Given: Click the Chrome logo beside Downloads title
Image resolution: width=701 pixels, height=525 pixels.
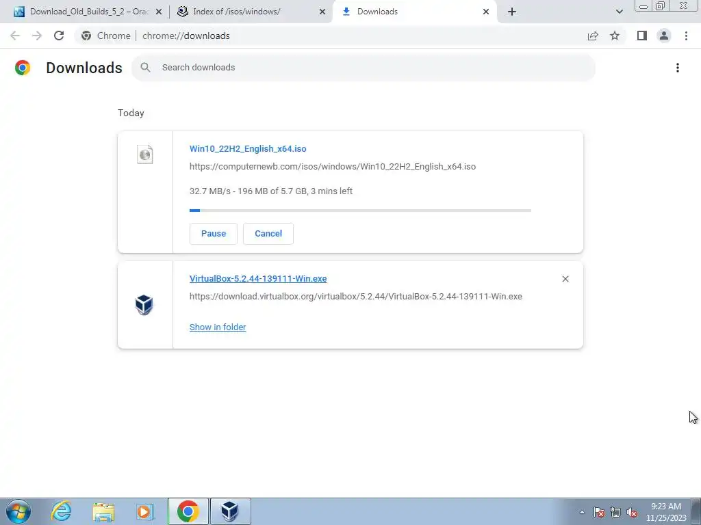Looking at the screenshot, I should pos(23,68).
